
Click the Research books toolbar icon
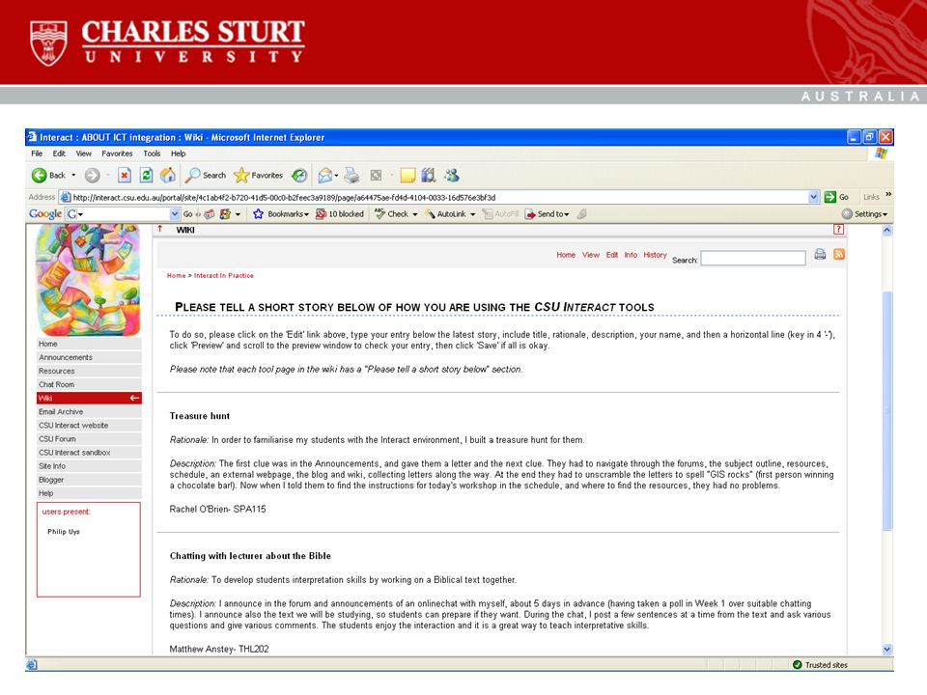click(x=428, y=175)
